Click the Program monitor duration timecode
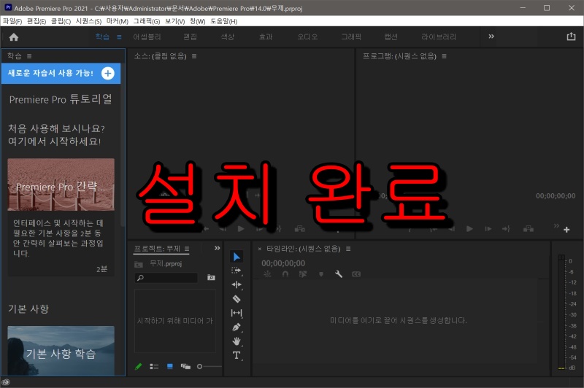This screenshot has height=388, width=584. pos(556,196)
